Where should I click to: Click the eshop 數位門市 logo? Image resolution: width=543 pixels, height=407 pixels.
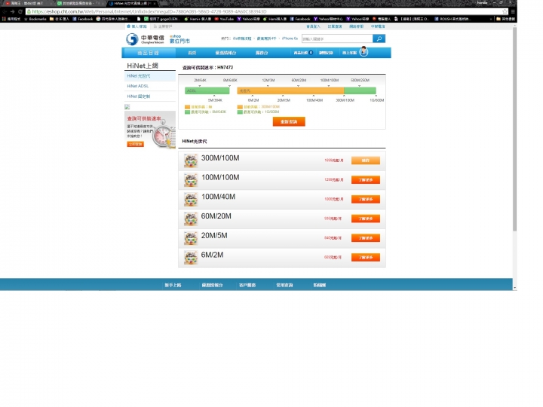coord(179,38)
